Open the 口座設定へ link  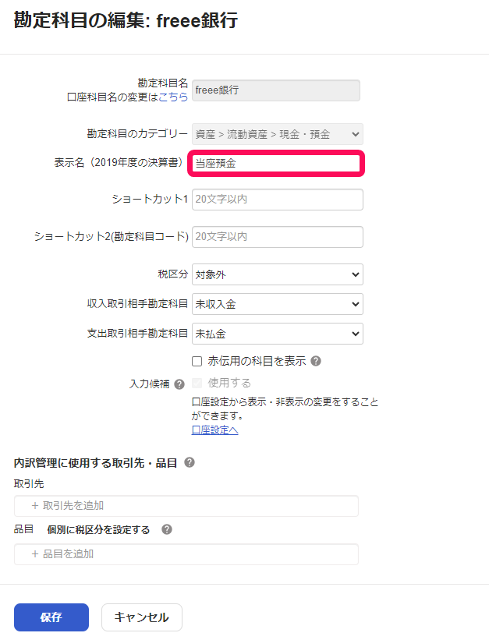point(214,430)
